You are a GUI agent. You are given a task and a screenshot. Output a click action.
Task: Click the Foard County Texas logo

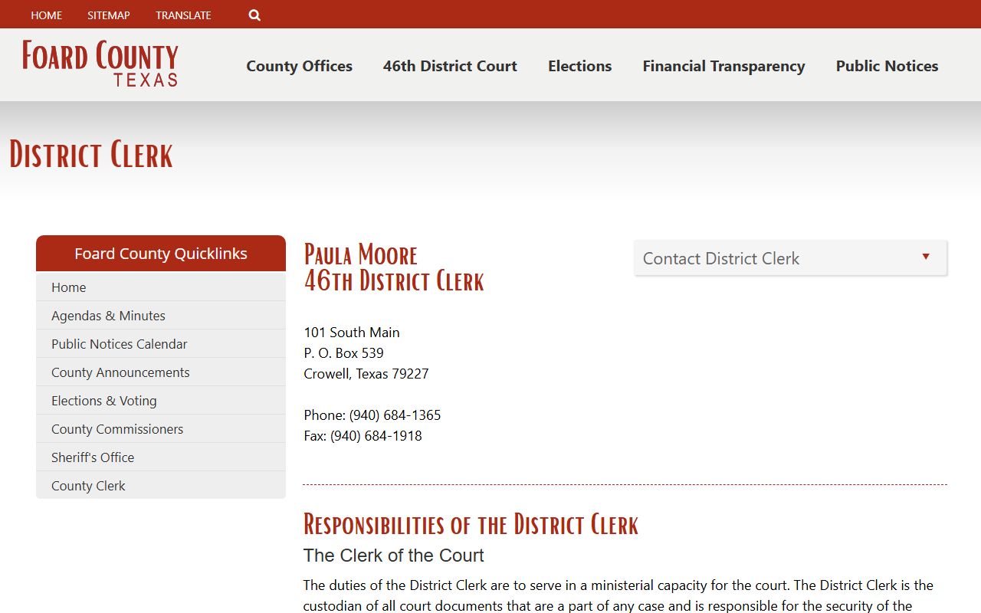point(100,64)
